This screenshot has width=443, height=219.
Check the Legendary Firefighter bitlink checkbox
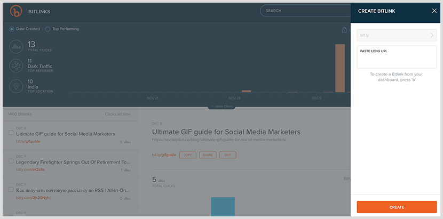pyautogui.click(x=11, y=161)
